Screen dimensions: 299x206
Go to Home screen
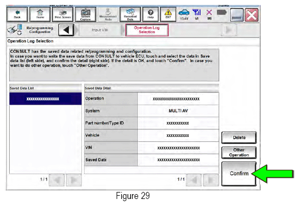40,15
